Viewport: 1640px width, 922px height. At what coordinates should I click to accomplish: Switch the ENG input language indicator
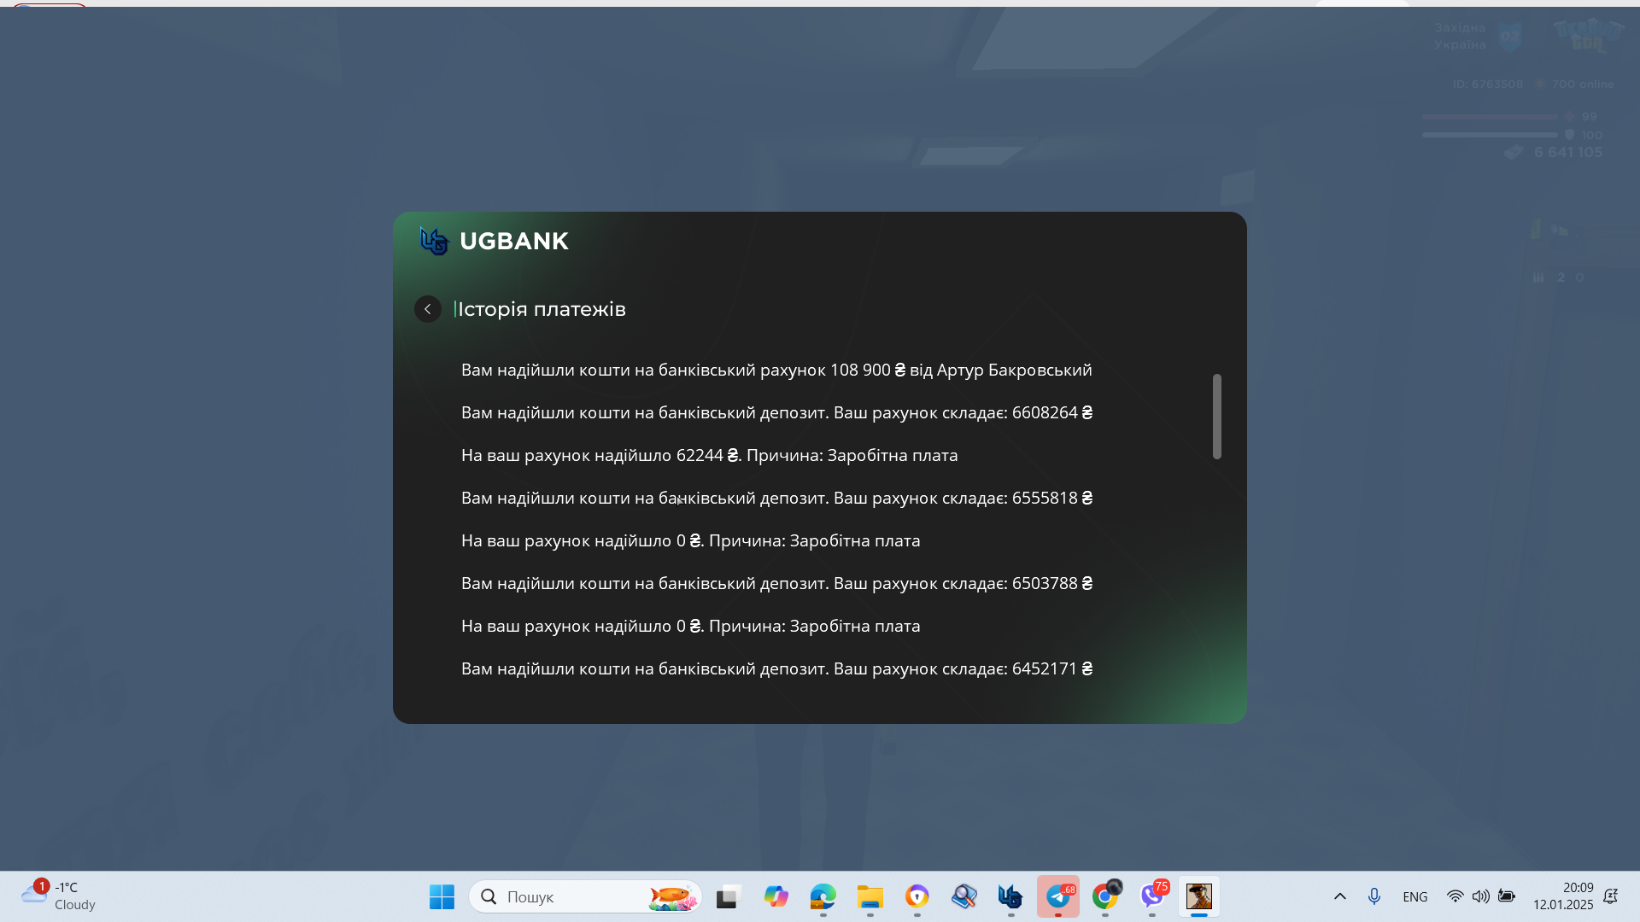point(1414,896)
